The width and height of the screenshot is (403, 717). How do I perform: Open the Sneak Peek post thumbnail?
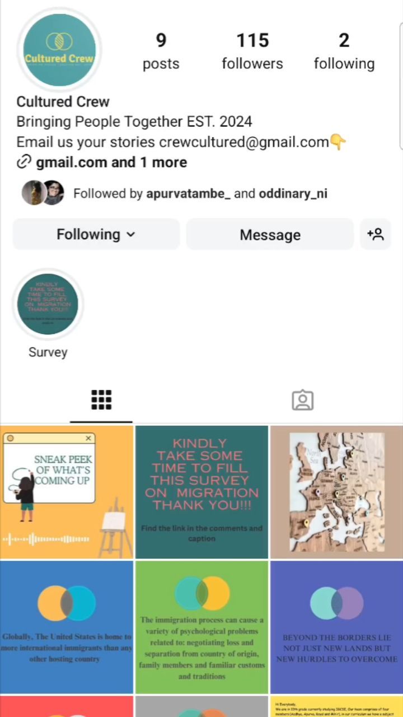[x=67, y=492]
